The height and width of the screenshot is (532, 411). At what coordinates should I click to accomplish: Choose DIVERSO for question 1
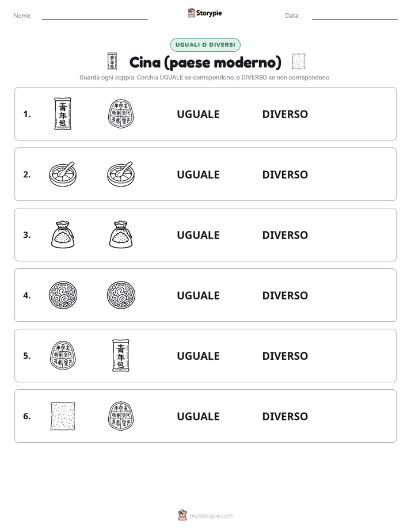click(x=285, y=114)
